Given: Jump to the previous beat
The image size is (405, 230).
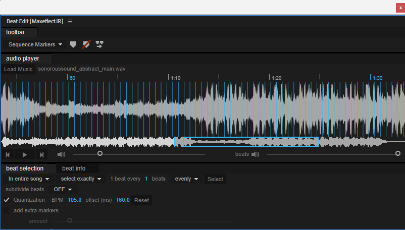Looking at the screenshot, I should tap(8, 155).
